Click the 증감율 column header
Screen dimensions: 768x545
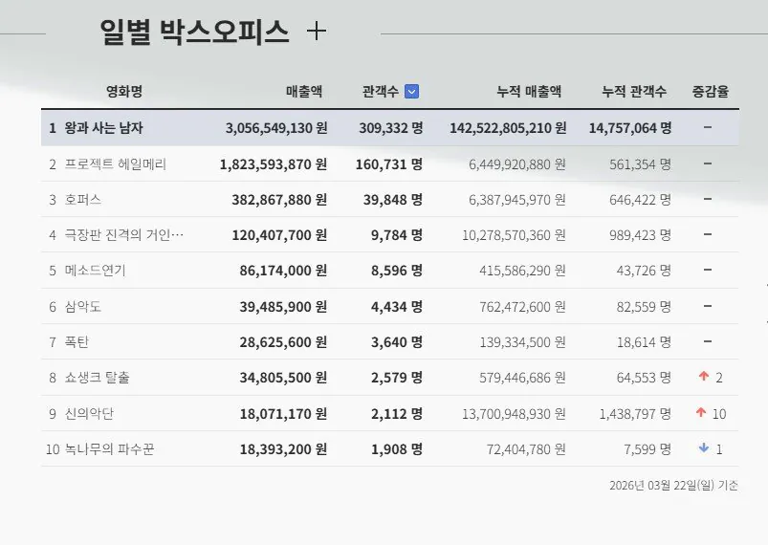point(711,92)
